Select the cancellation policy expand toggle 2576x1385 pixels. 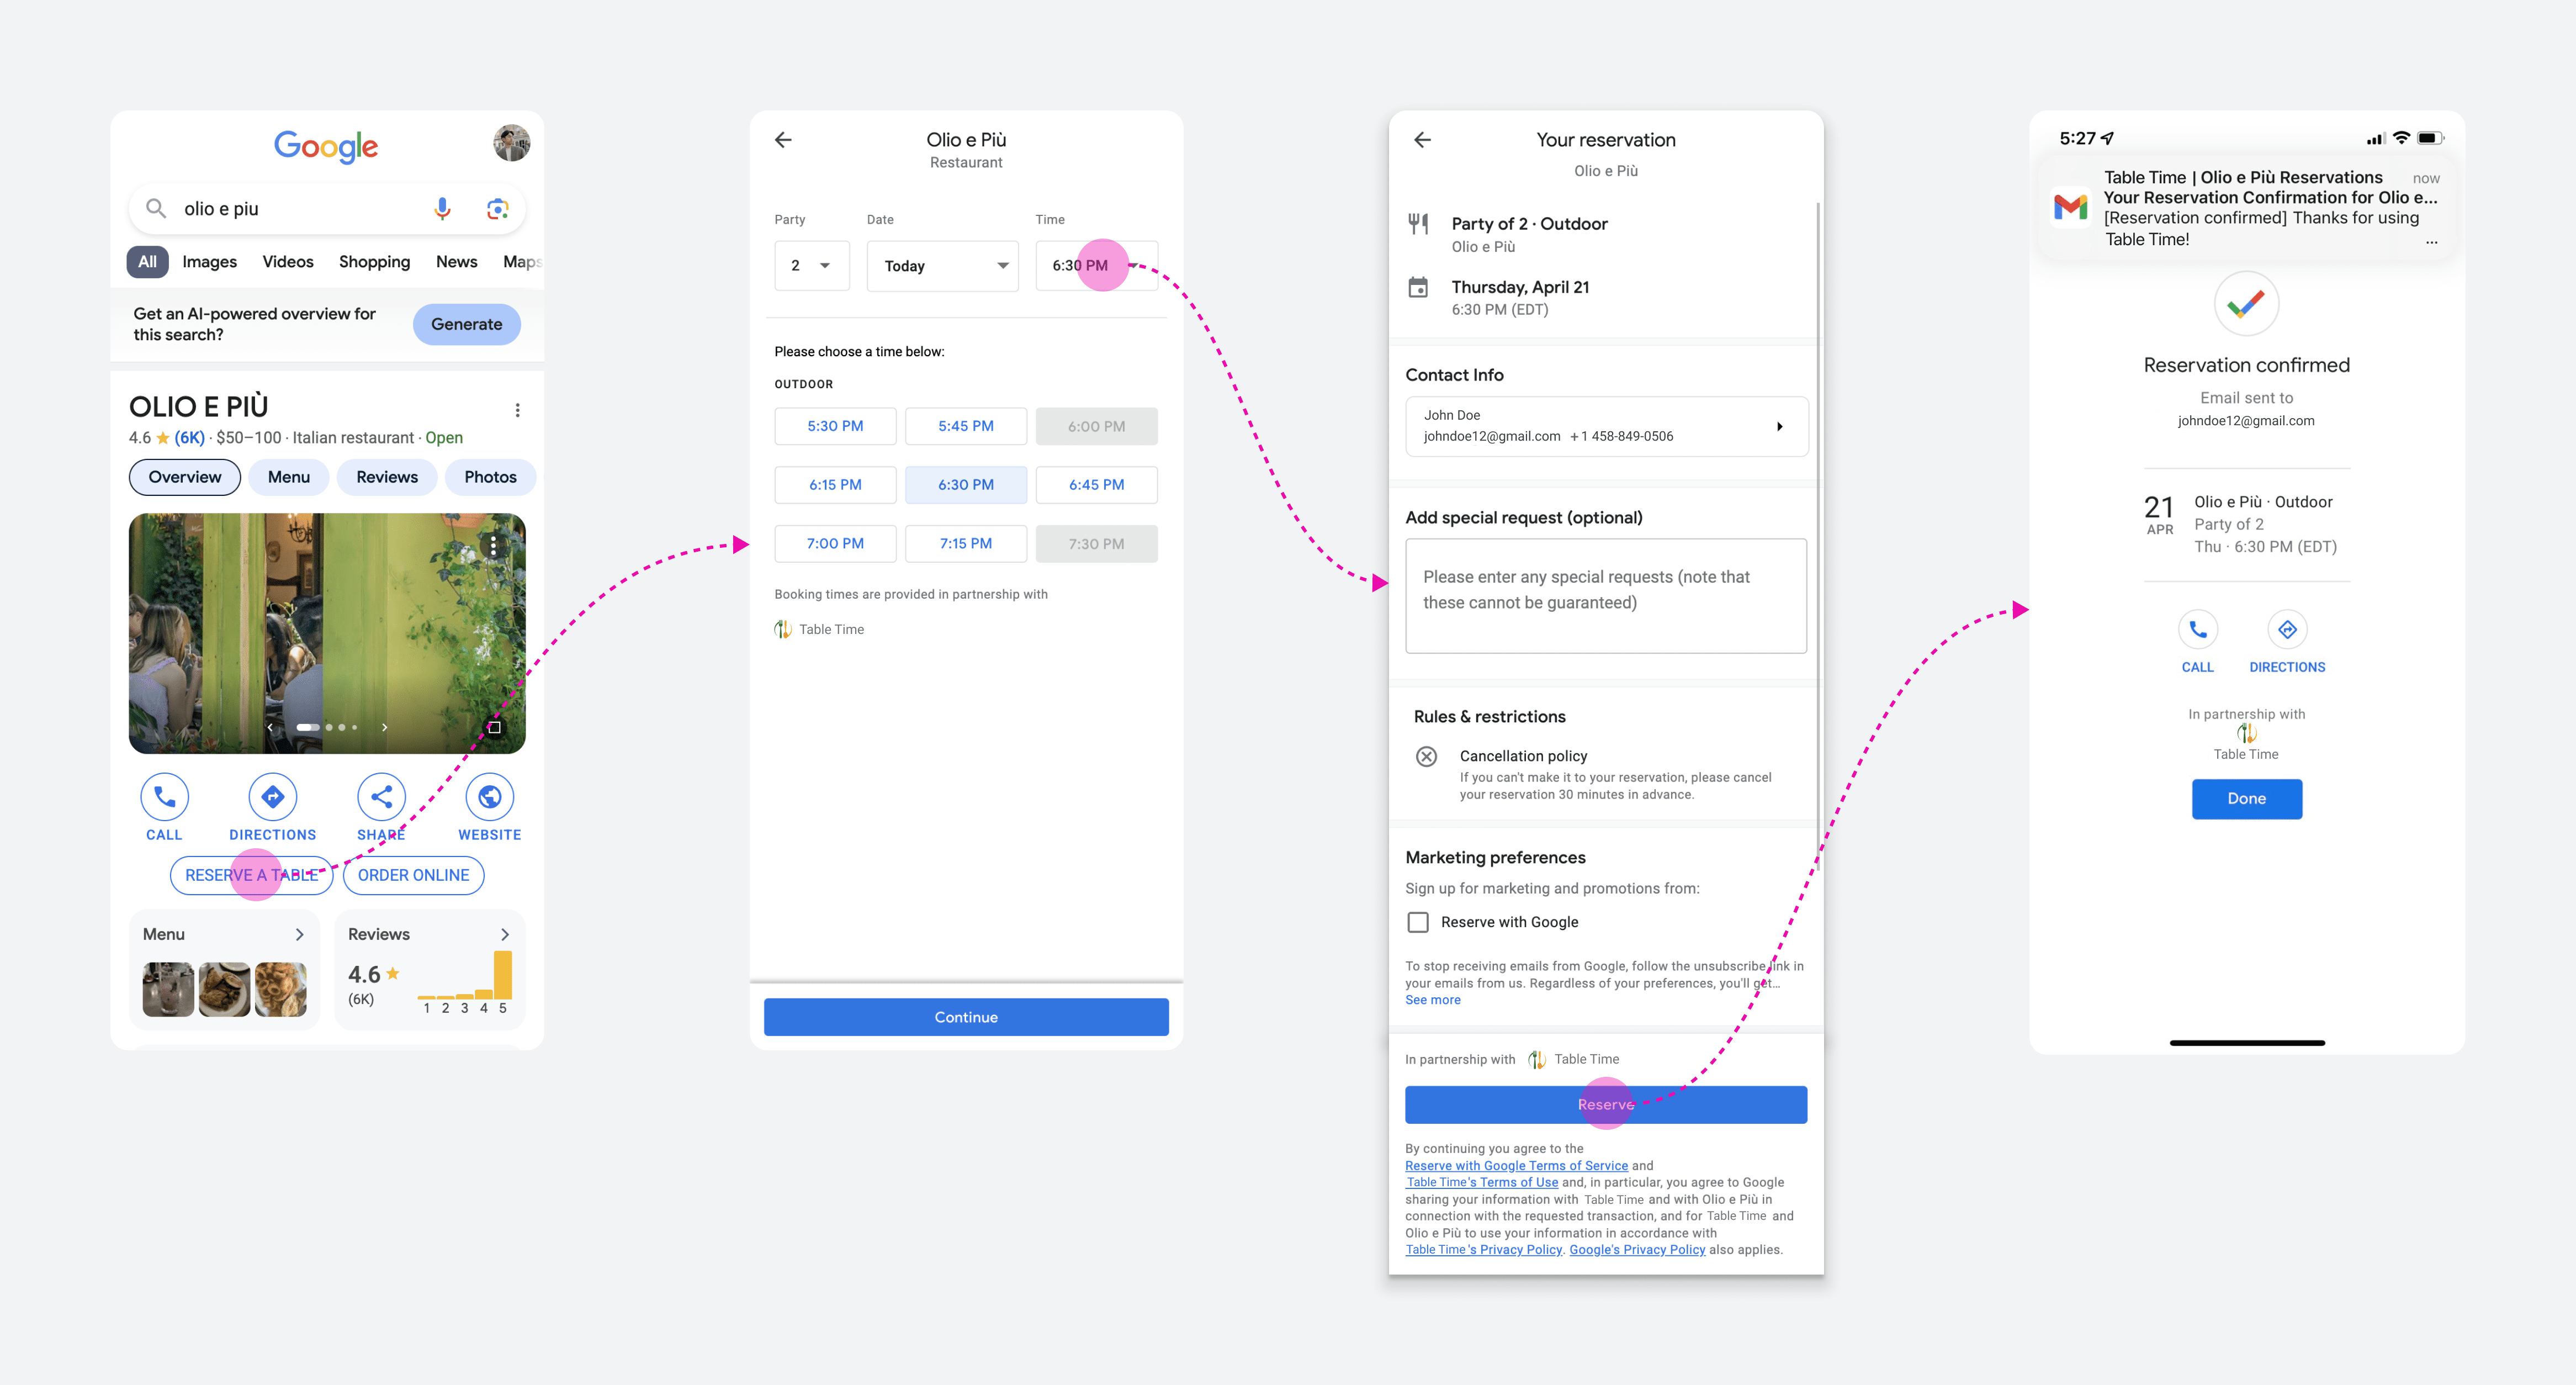[x=1429, y=752]
